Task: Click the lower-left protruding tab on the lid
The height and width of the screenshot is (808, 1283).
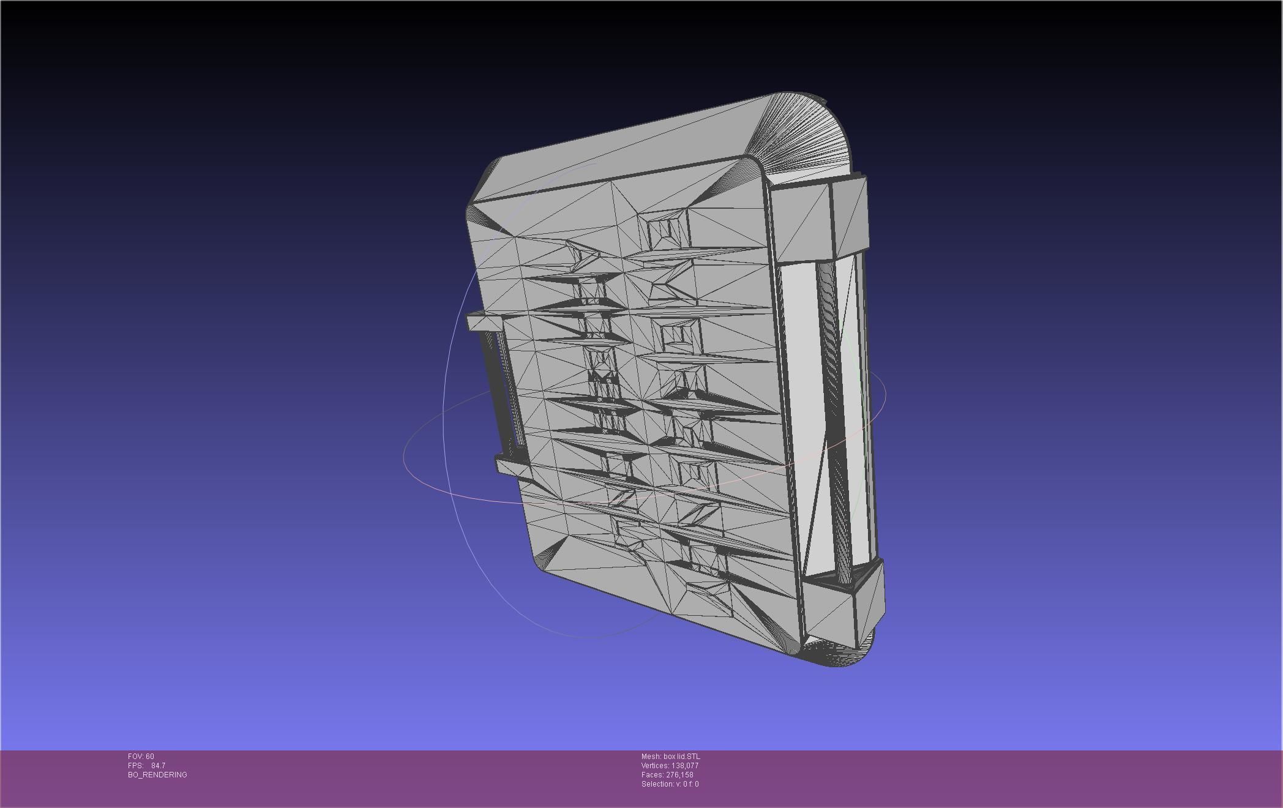Action: click(511, 468)
